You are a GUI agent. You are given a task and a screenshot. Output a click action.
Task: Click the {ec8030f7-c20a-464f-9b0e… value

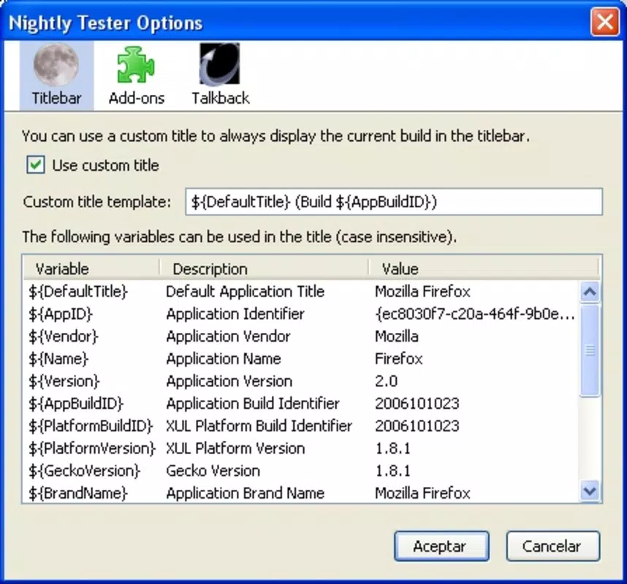click(x=475, y=314)
